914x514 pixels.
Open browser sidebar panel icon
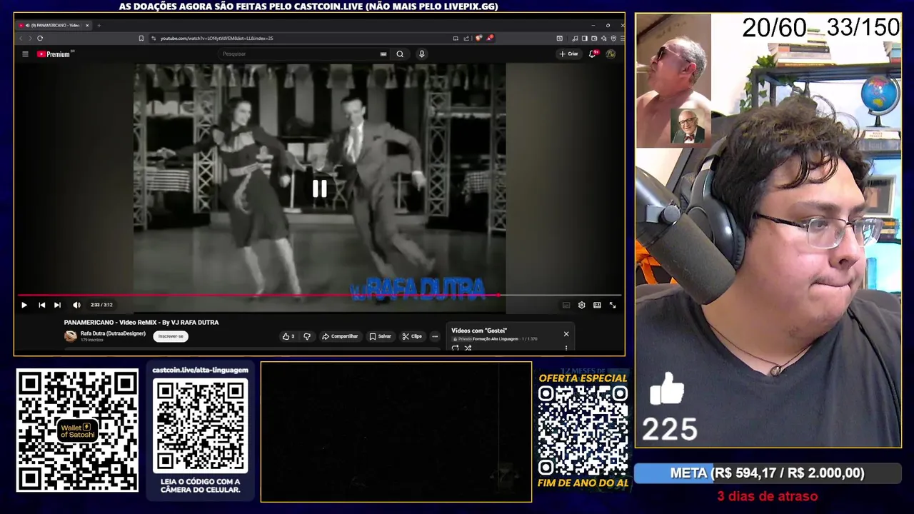click(584, 39)
